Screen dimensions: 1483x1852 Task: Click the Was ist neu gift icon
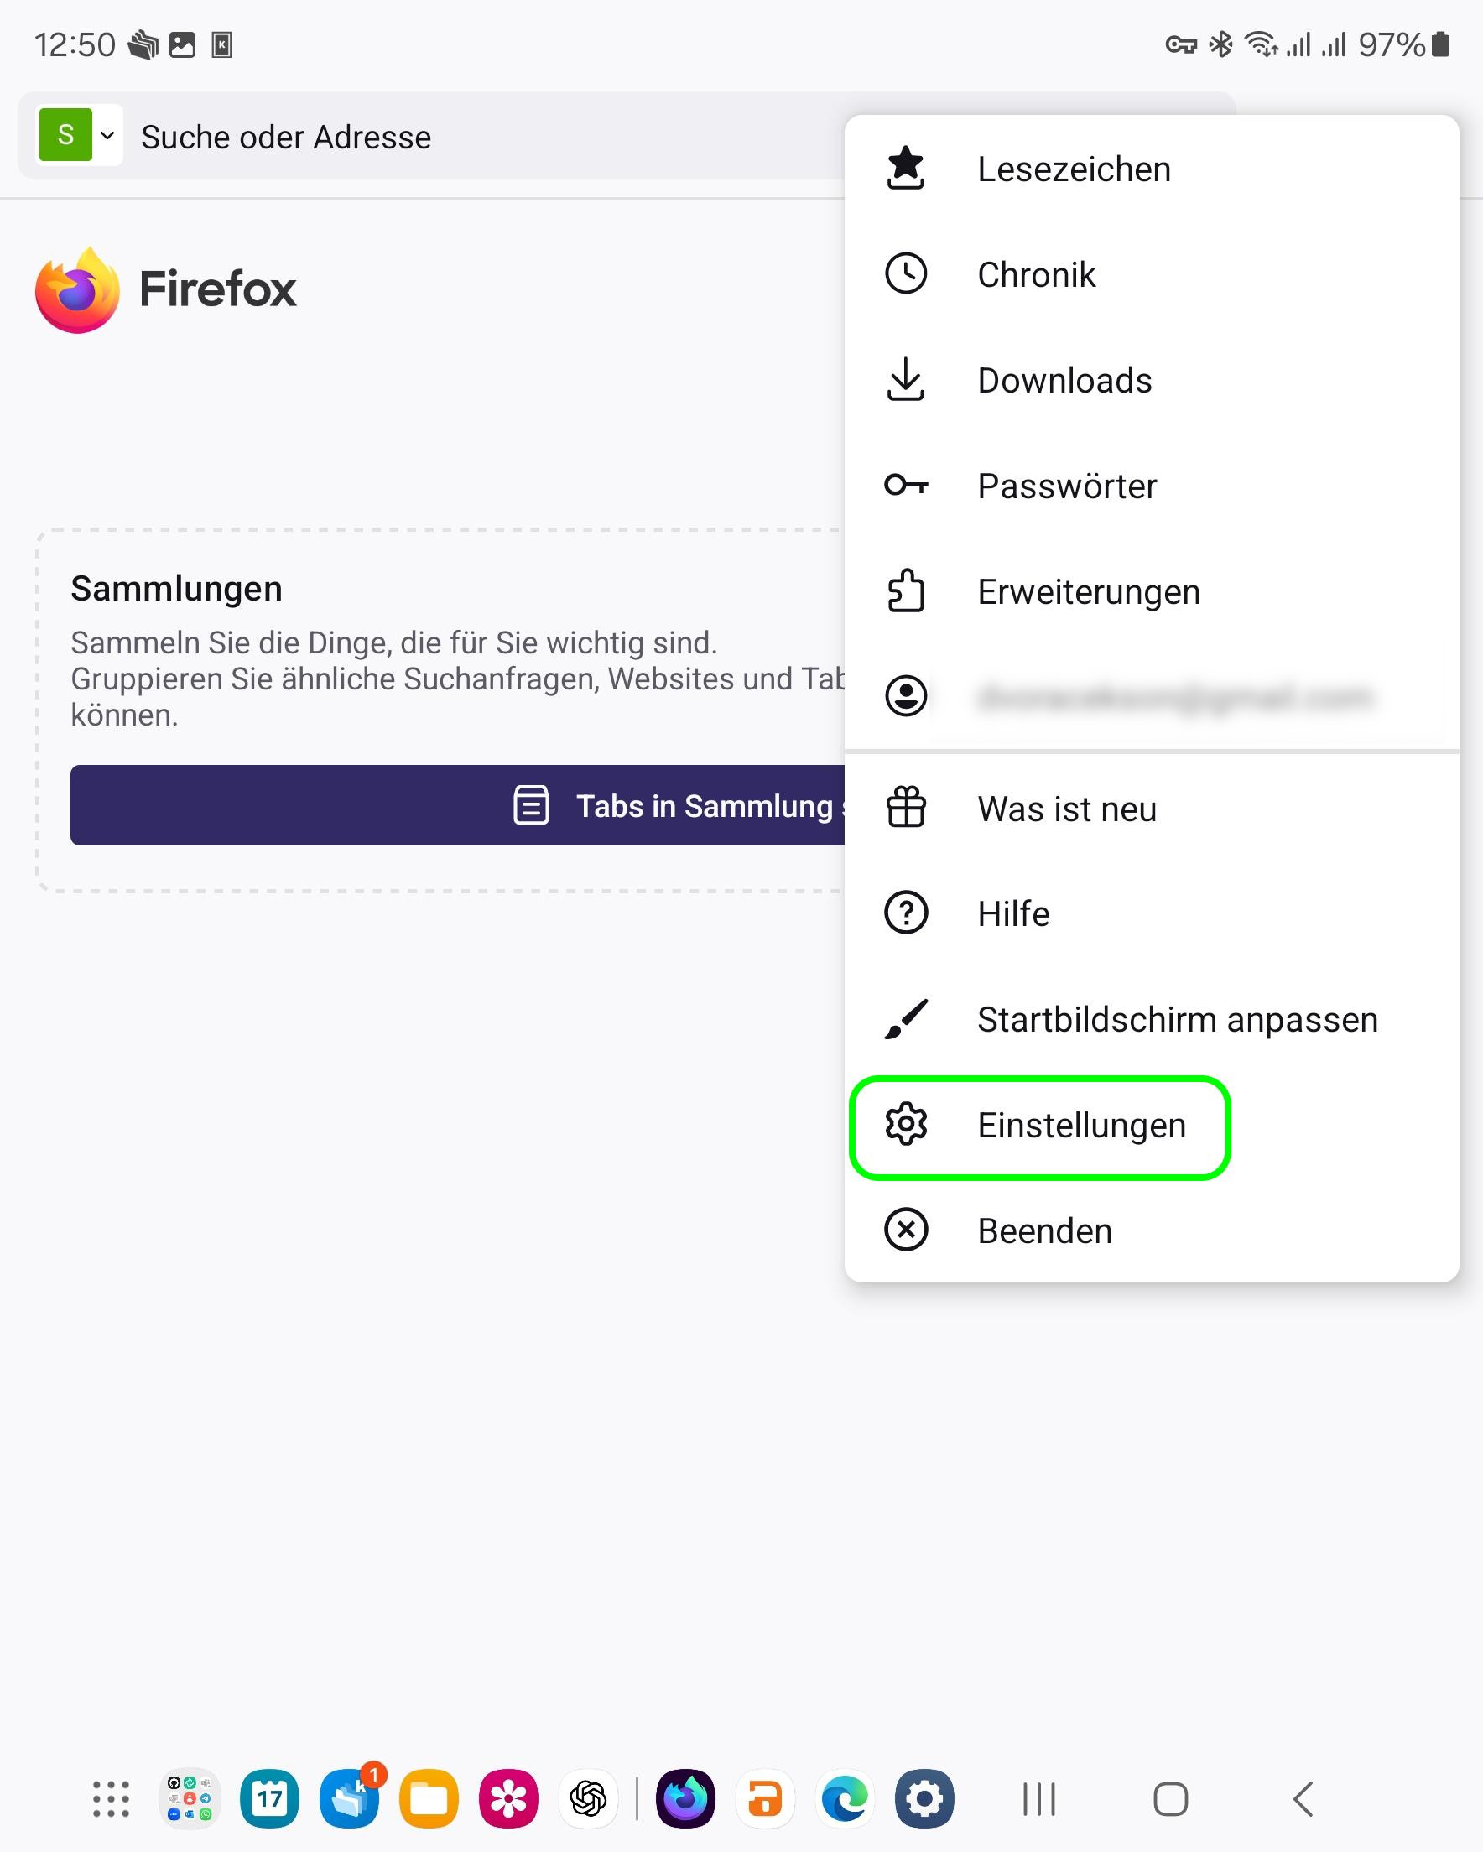tap(906, 808)
